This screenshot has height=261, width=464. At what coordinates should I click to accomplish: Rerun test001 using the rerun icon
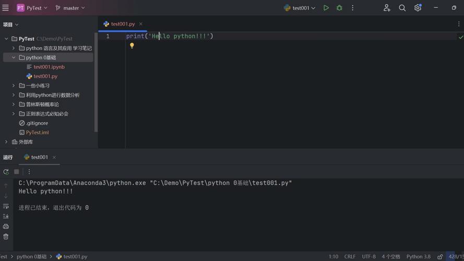click(6, 172)
